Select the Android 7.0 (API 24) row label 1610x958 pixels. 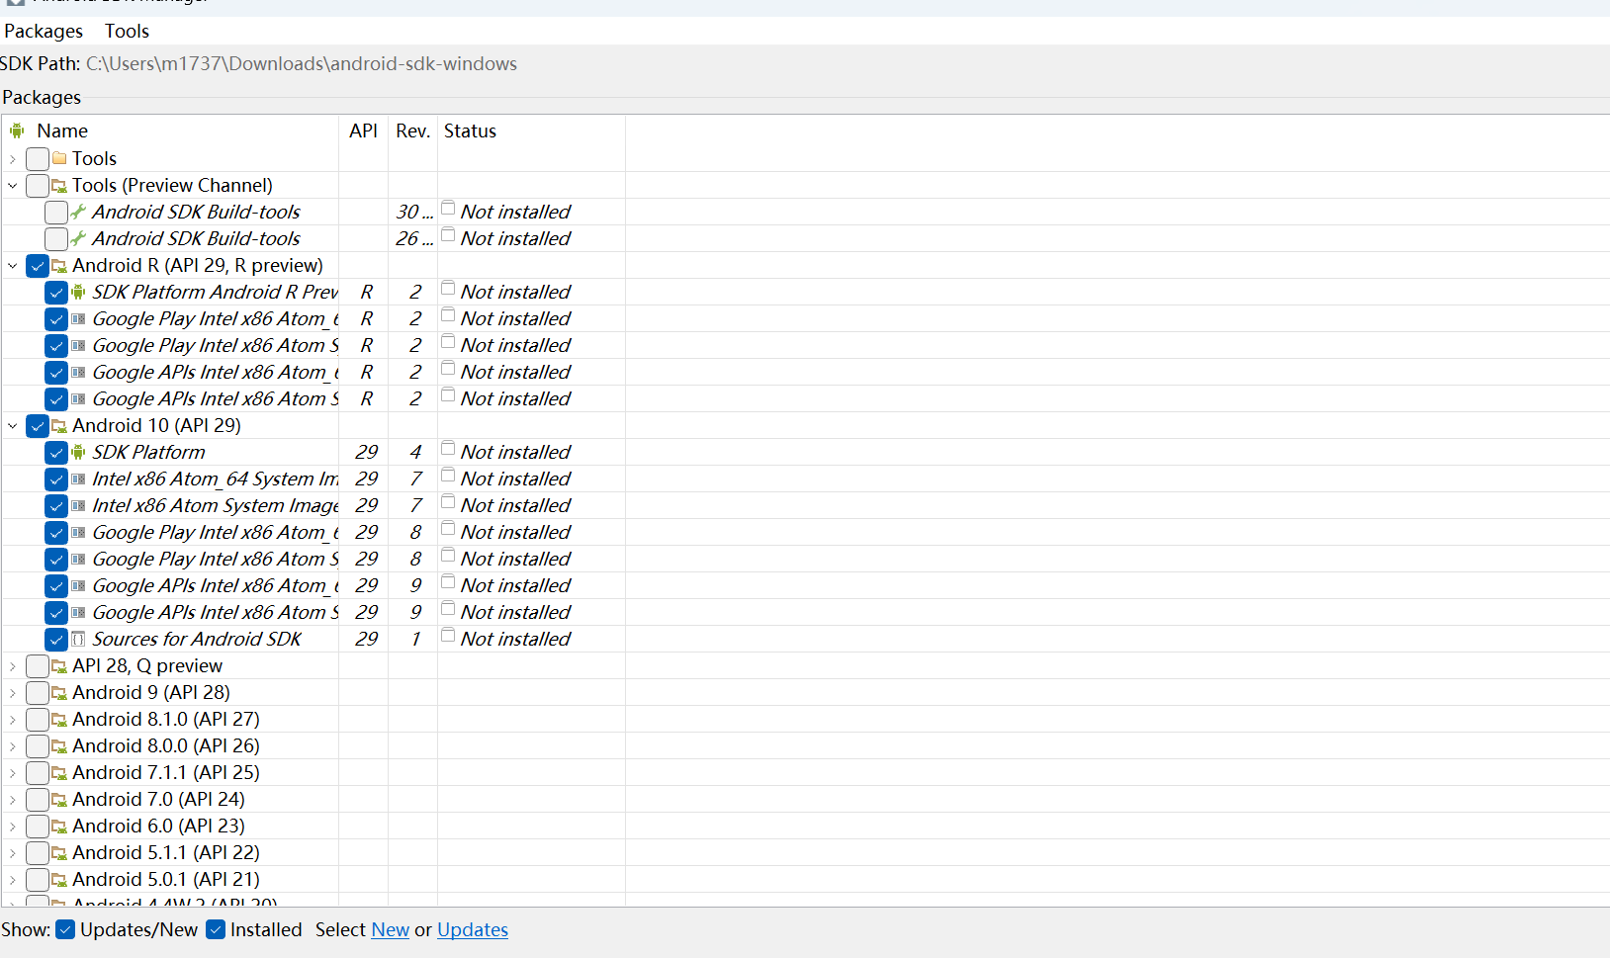pyautogui.click(x=158, y=799)
